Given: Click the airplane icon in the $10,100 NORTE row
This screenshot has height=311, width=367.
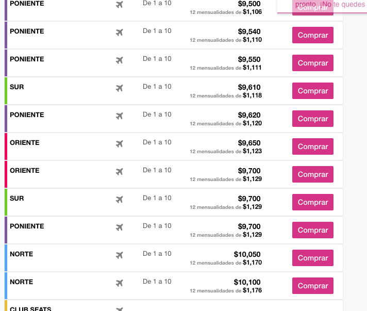Looking at the screenshot, I should [120, 283].
